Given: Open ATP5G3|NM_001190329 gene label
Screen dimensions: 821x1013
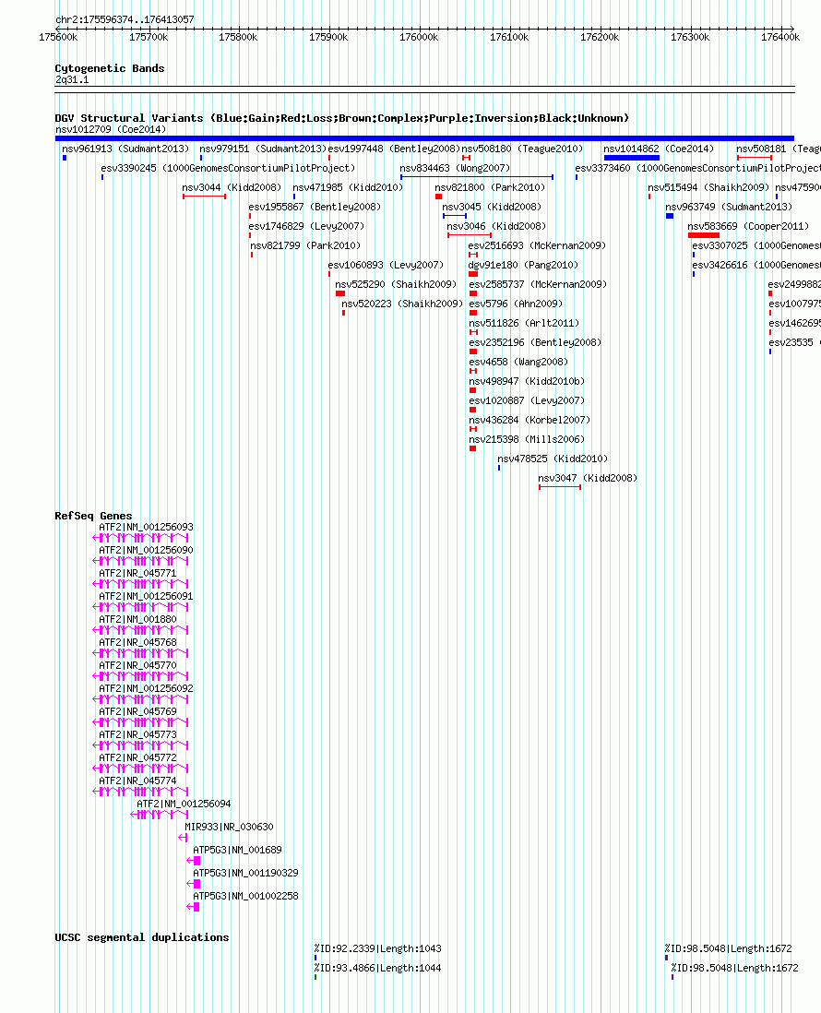Looking at the screenshot, I should 246,873.
